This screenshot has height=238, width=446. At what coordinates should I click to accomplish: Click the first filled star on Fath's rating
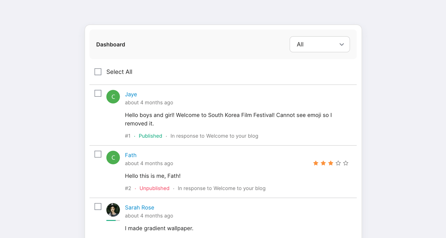point(315,163)
